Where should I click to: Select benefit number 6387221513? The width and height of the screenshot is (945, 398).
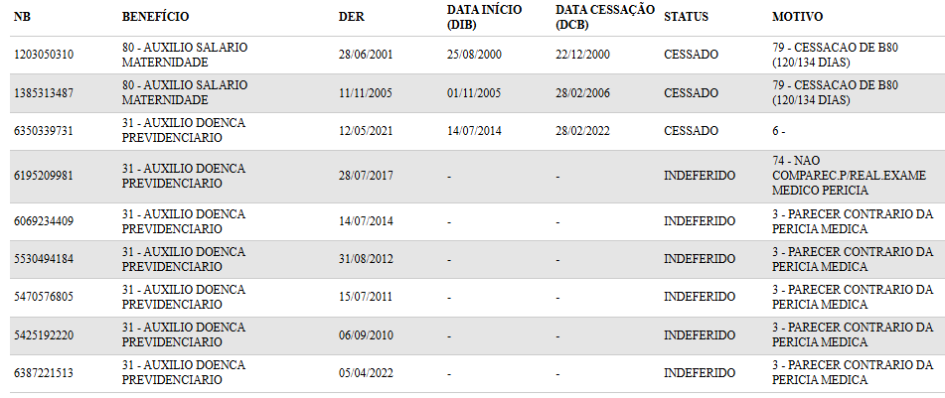44,373
